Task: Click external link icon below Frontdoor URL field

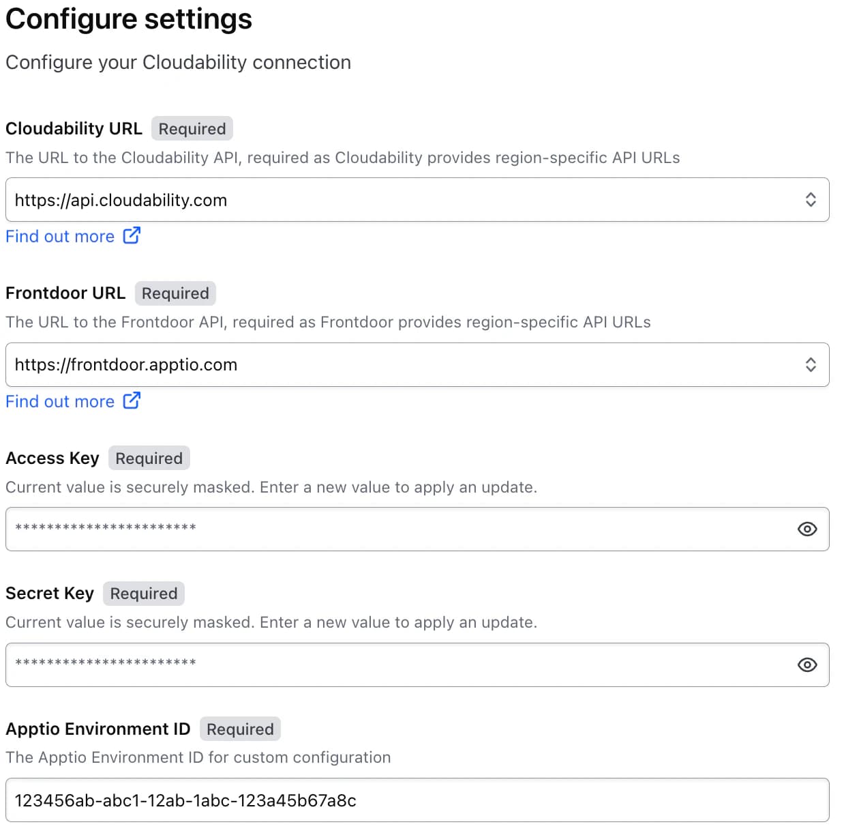Action: tap(132, 400)
